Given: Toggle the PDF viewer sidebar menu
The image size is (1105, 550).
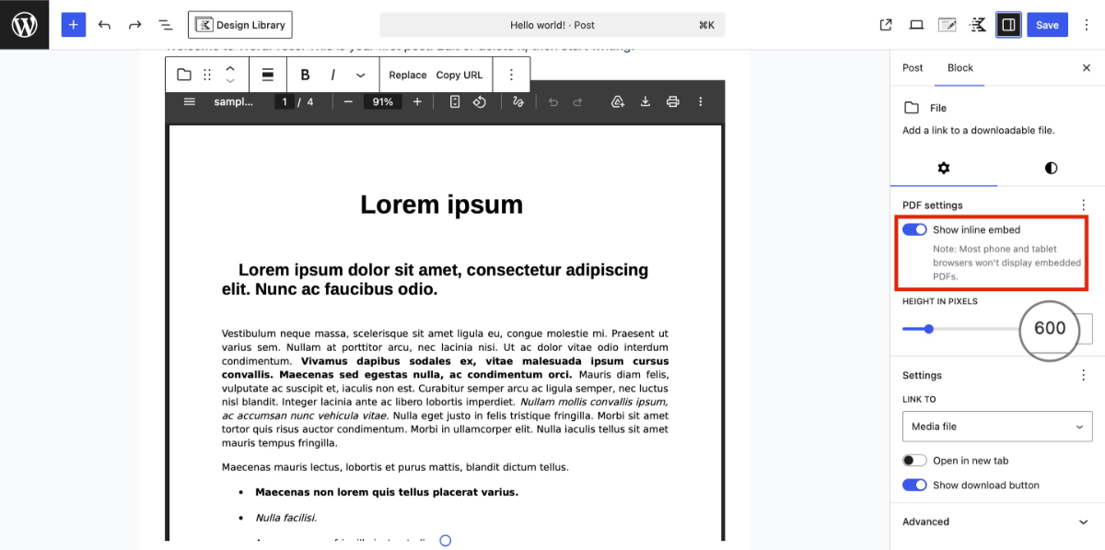Looking at the screenshot, I should click(190, 101).
